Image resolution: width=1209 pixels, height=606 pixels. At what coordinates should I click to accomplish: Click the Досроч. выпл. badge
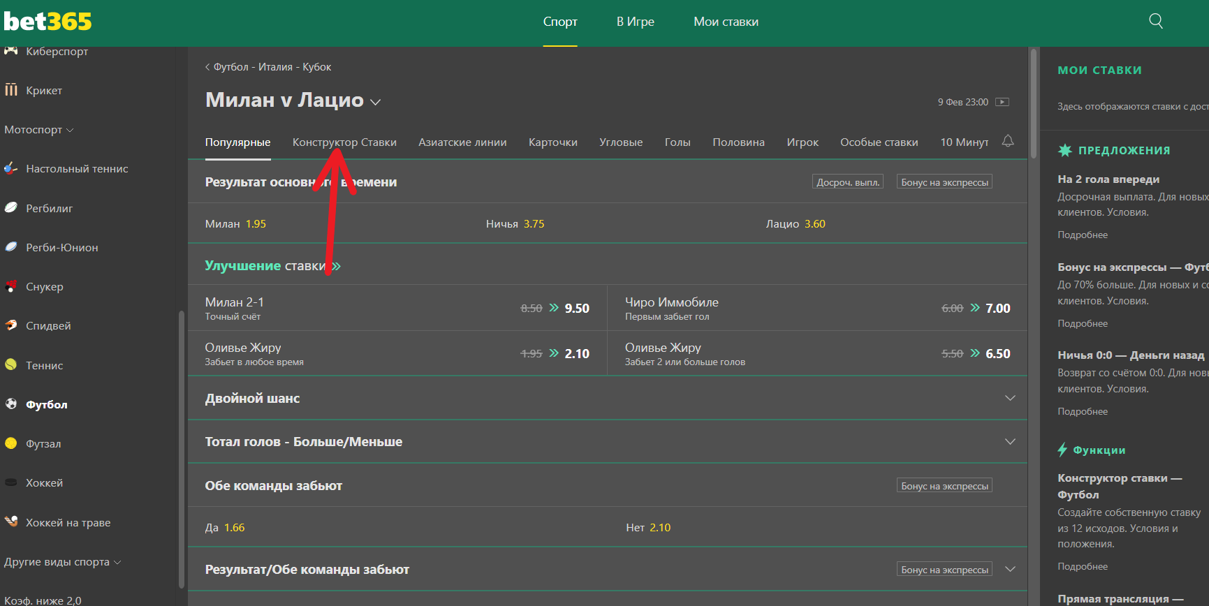tap(848, 182)
